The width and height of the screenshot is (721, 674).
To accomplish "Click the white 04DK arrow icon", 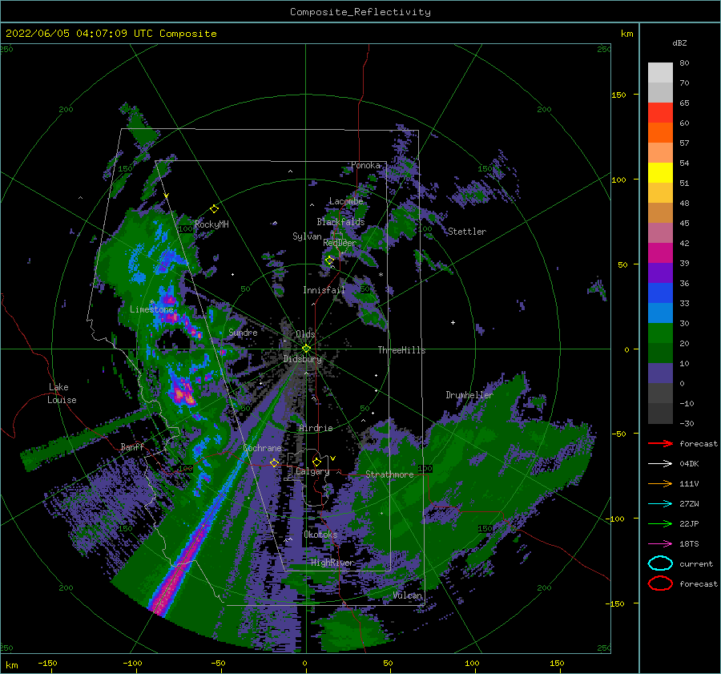I will (x=660, y=463).
